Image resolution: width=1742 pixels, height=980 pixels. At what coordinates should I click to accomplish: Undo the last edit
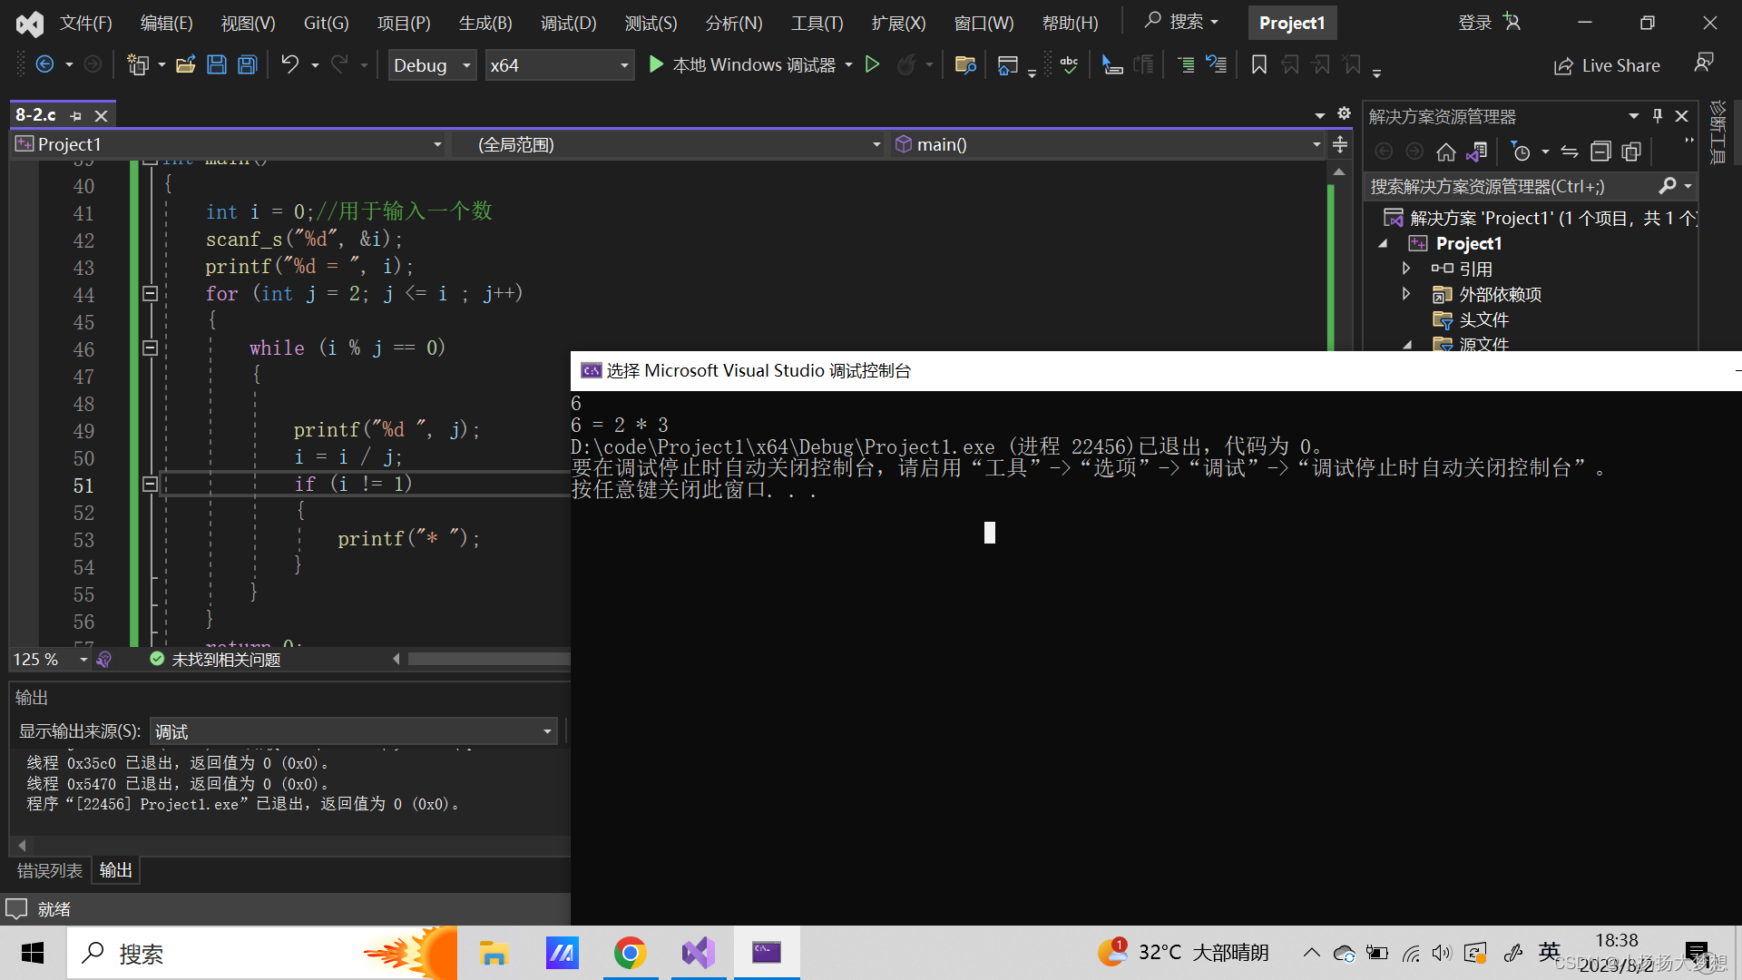tap(289, 64)
